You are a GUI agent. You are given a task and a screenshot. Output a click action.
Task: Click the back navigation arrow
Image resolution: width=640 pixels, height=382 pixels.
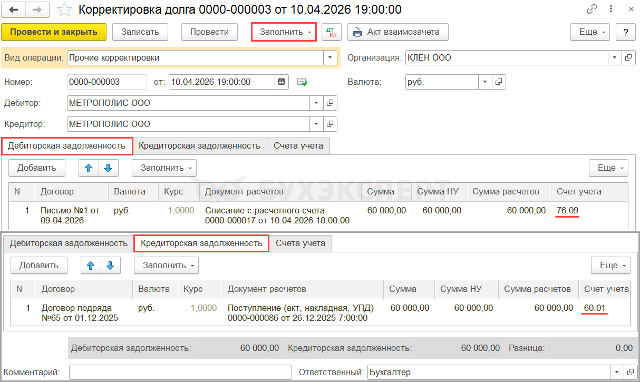[14, 10]
